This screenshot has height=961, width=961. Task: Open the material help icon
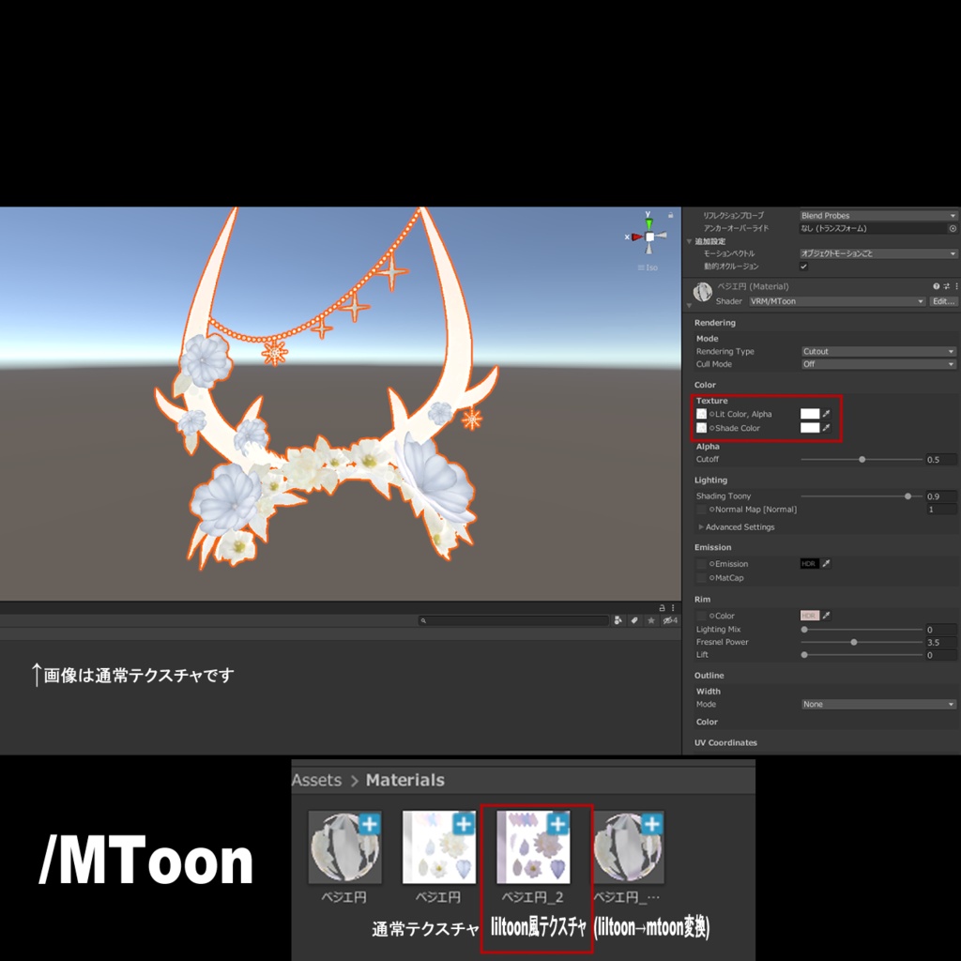[936, 286]
